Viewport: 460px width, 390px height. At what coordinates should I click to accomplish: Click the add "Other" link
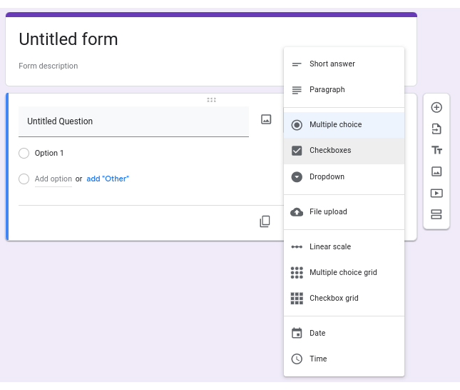point(108,179)
